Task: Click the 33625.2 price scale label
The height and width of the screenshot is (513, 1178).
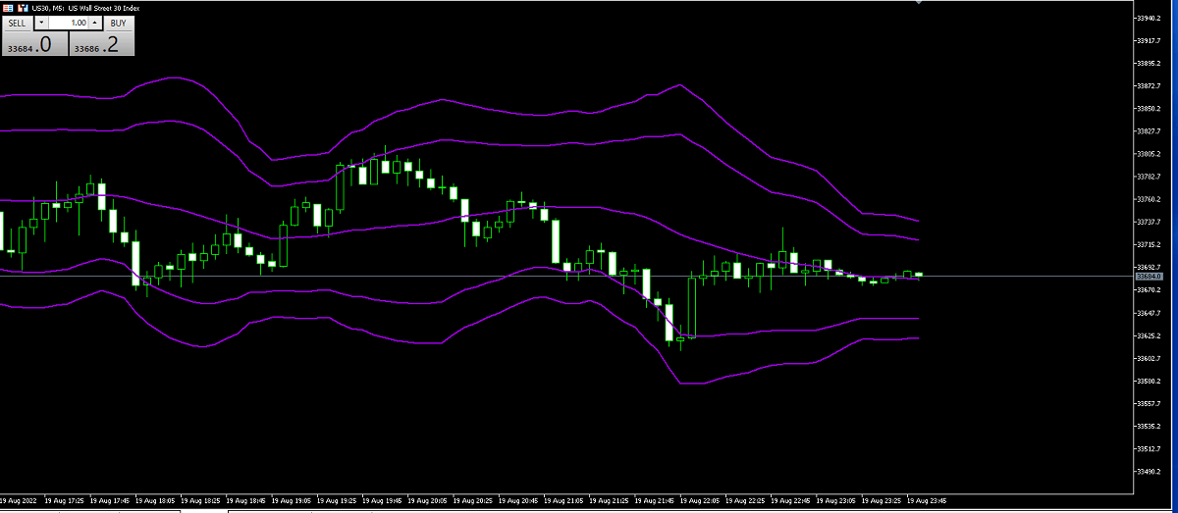Action: point(1150,335)
